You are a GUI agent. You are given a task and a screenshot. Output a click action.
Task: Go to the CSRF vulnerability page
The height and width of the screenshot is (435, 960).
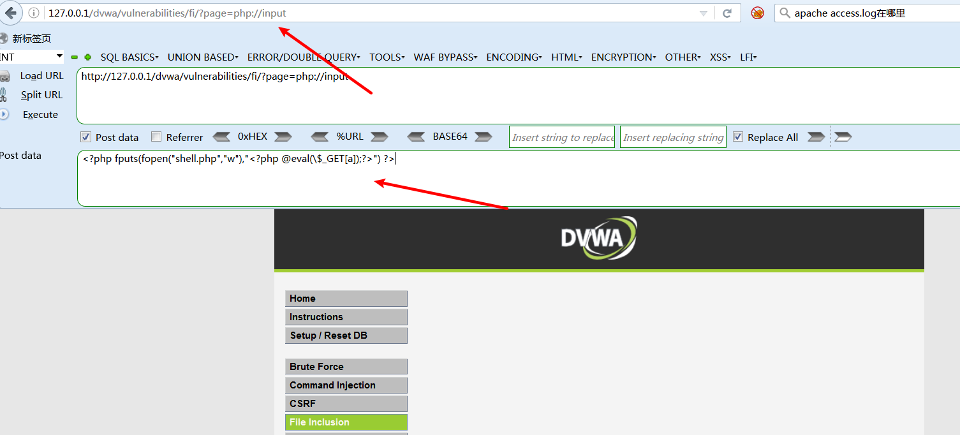(x=346, y=404)
